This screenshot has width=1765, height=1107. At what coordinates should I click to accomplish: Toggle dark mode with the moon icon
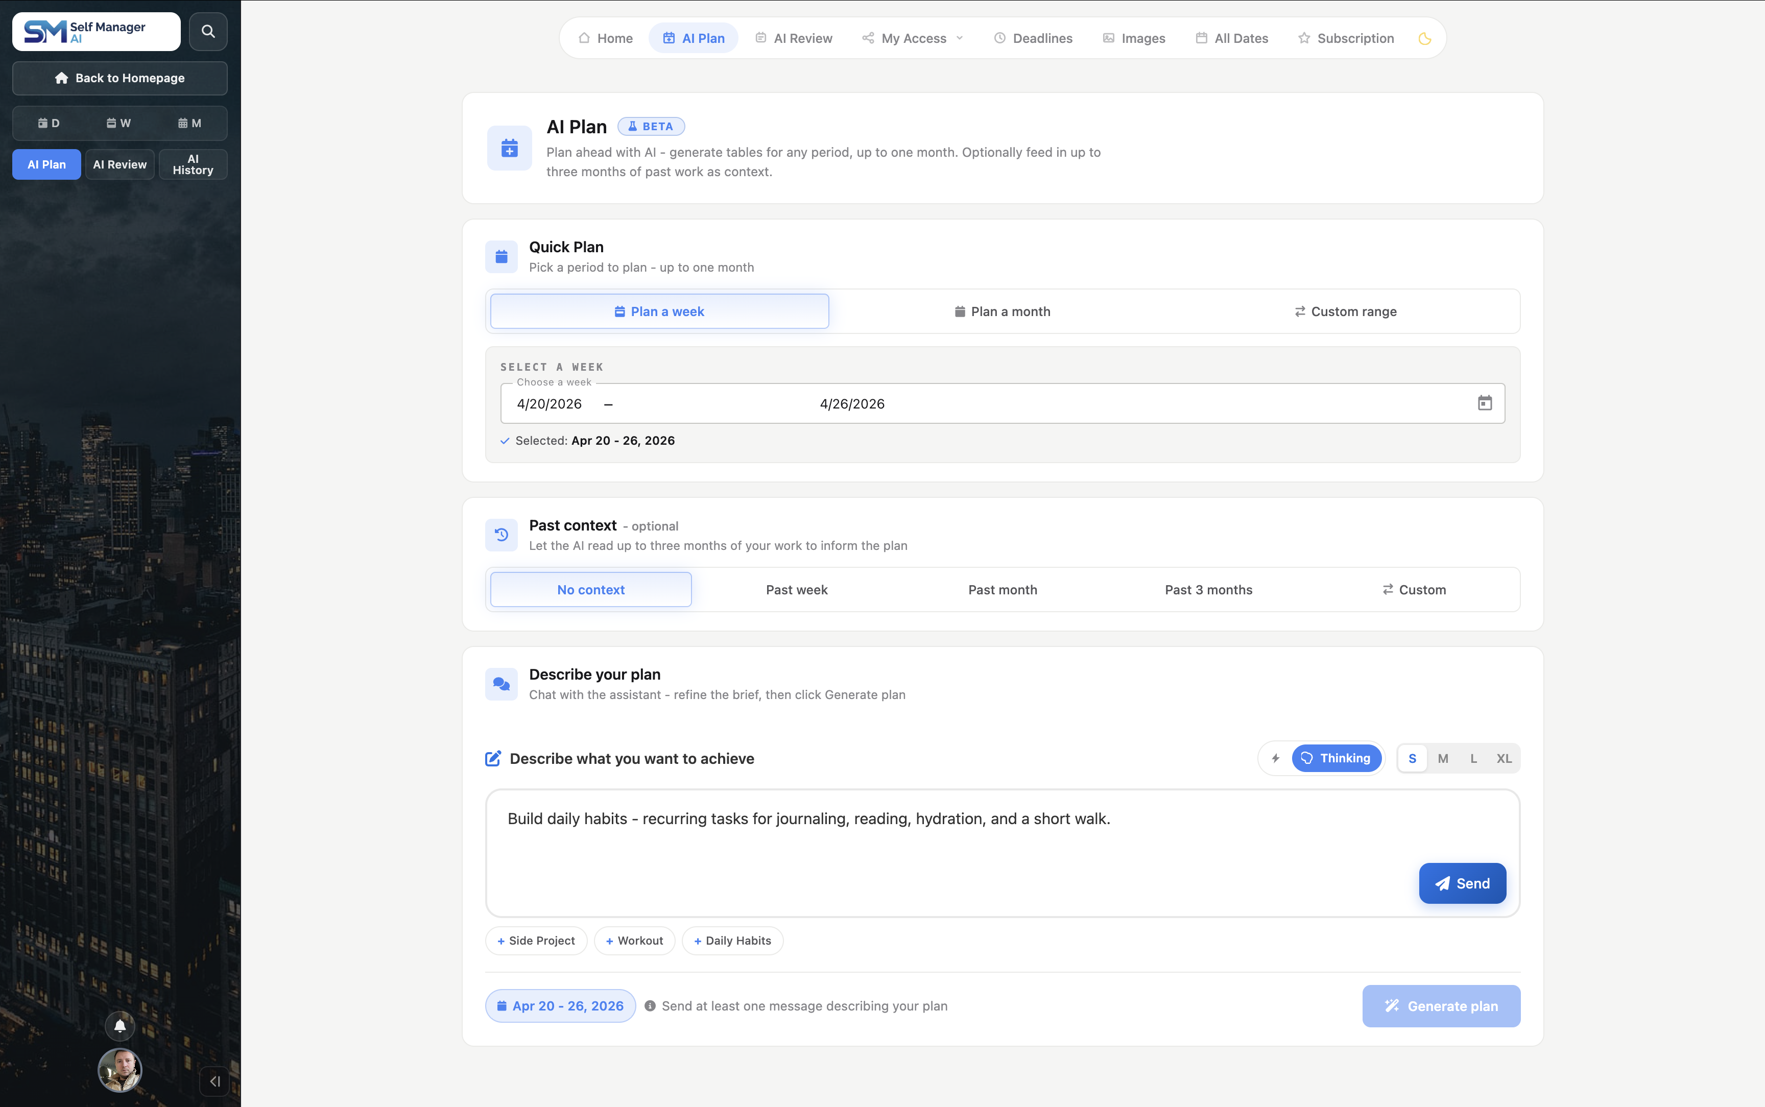(x=1424, y=38)
